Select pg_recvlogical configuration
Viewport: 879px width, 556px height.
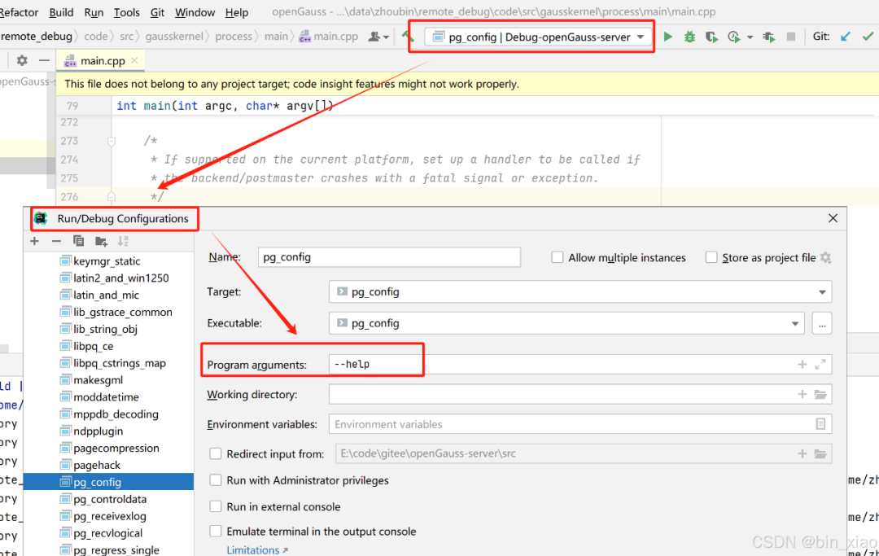(x=108, y=533)
